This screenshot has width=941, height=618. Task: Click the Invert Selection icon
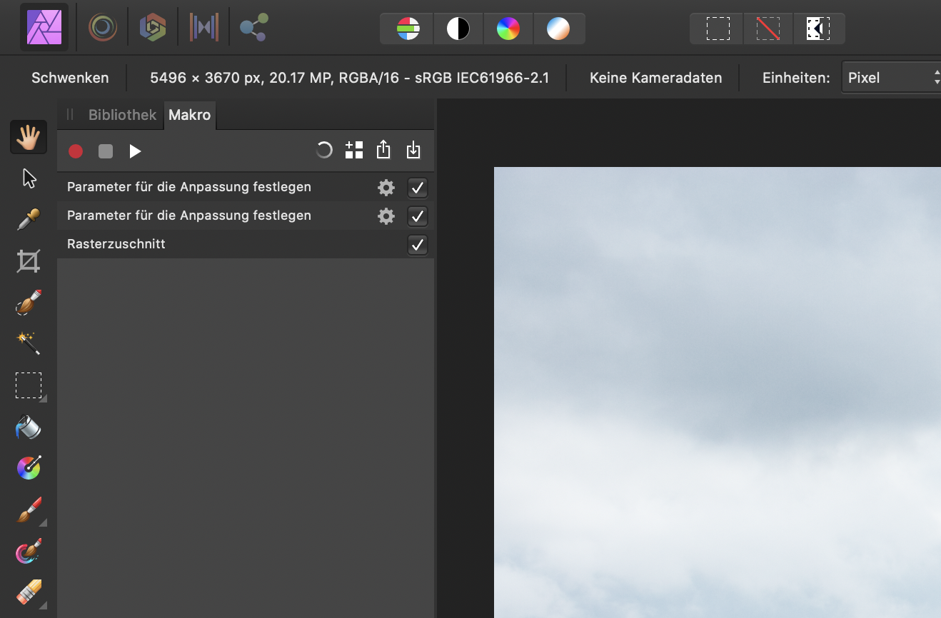coord(818,29)
